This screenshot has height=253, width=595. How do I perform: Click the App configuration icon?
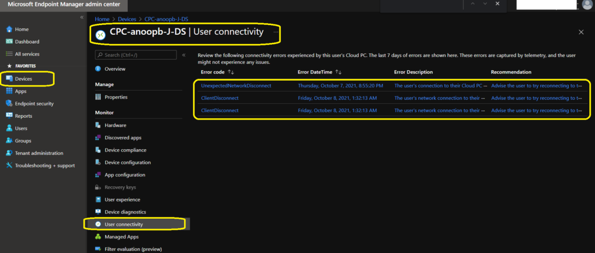[98, 175]
